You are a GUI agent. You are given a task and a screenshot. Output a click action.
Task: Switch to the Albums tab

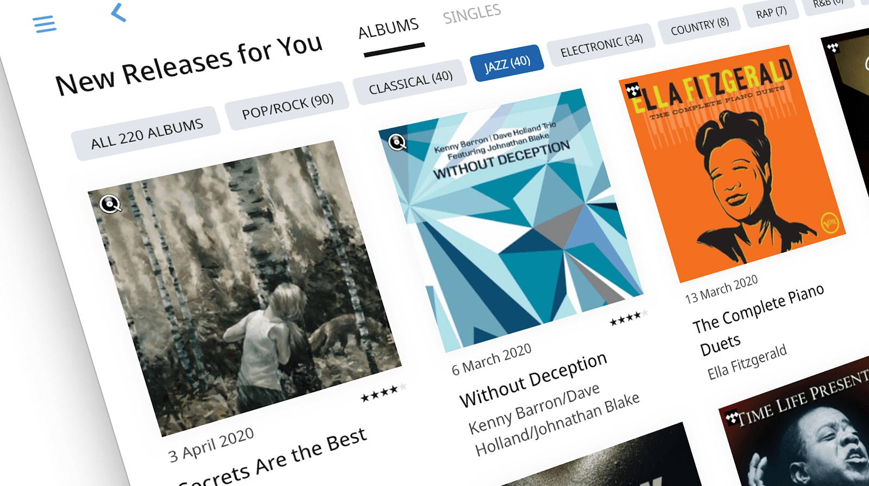pyautogui.click(x=389, y=29)
